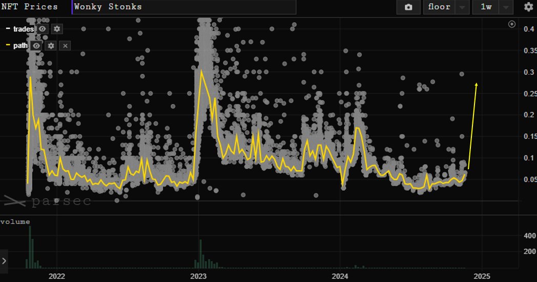537x282 pixels.
Task: Click the circular target icon on chart
Action: point(512,24)
